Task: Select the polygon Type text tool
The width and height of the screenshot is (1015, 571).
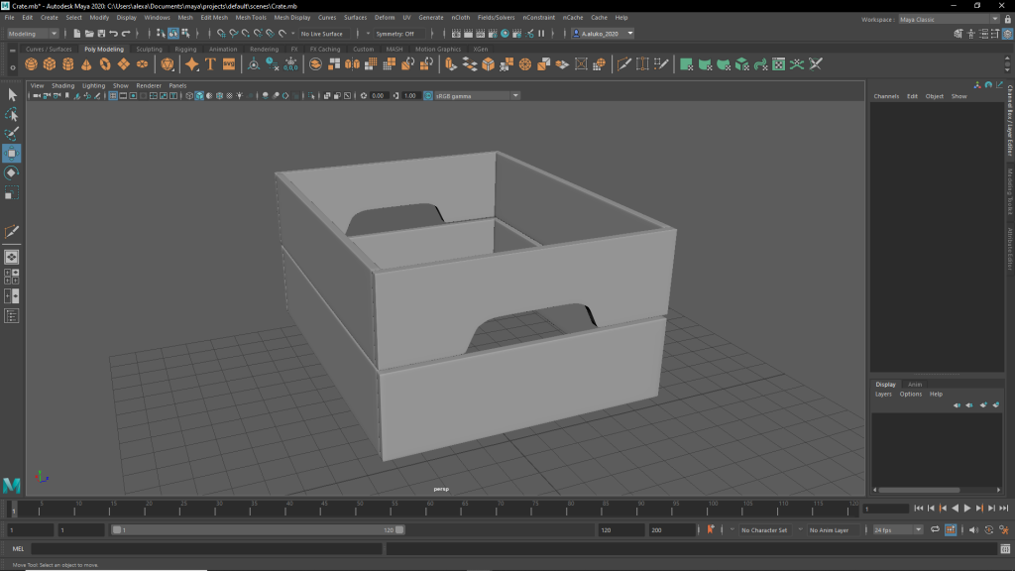Action: click(x=210, y=64)
